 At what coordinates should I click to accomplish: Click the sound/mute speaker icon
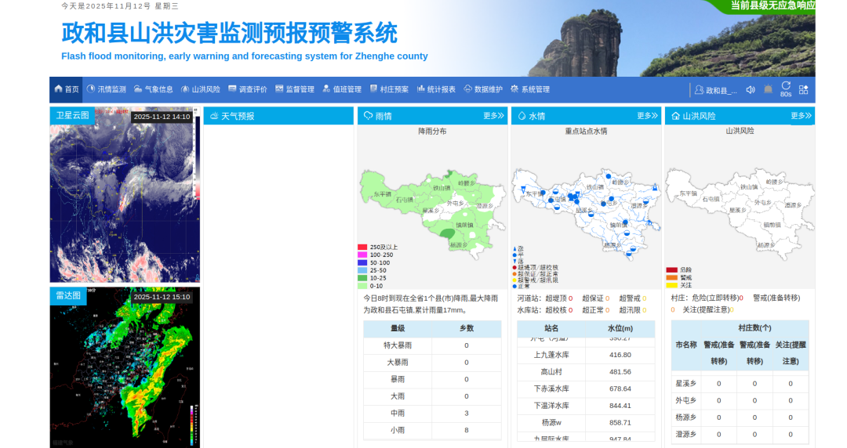[x=751, y=89]
